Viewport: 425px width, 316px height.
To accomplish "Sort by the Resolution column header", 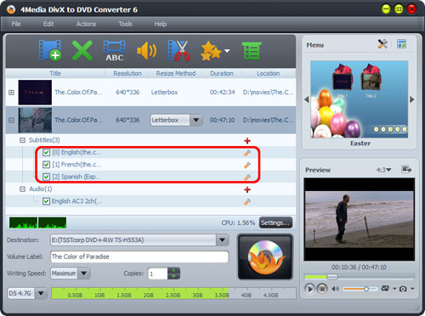I will tap(127, 73).
